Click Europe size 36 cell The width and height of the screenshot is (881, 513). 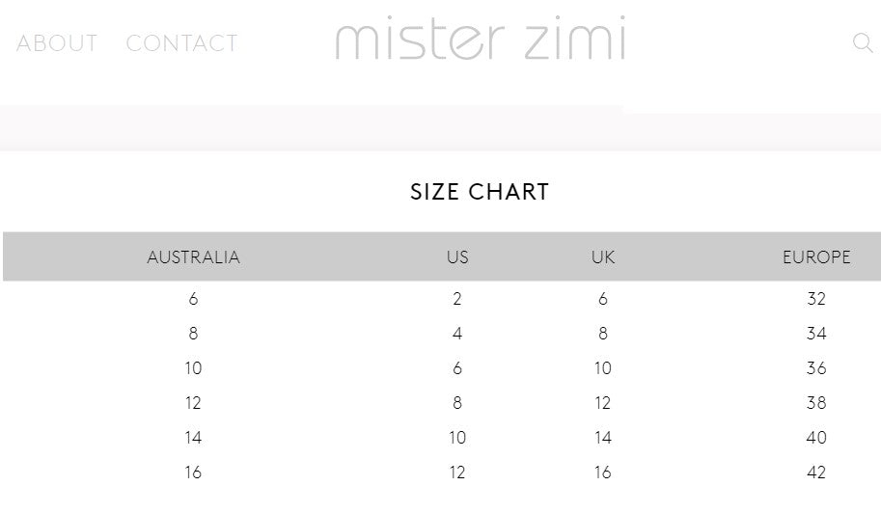click(816, 368)
